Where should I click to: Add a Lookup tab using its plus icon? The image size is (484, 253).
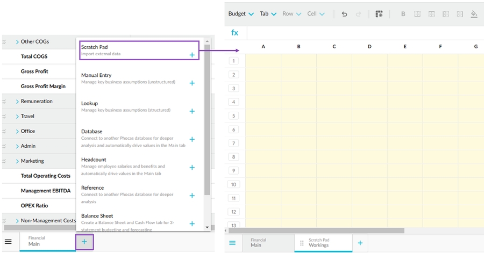click(x=192, y=111)
